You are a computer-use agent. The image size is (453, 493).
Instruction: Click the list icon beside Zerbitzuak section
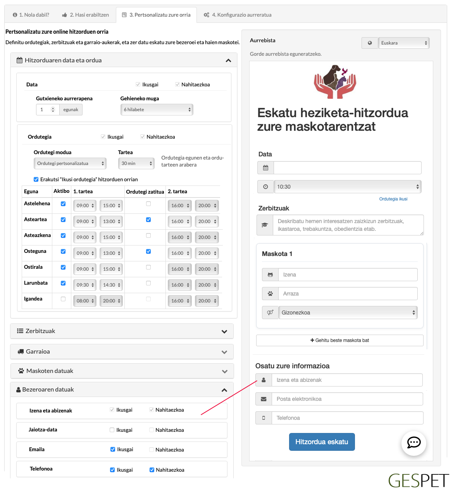20,331
